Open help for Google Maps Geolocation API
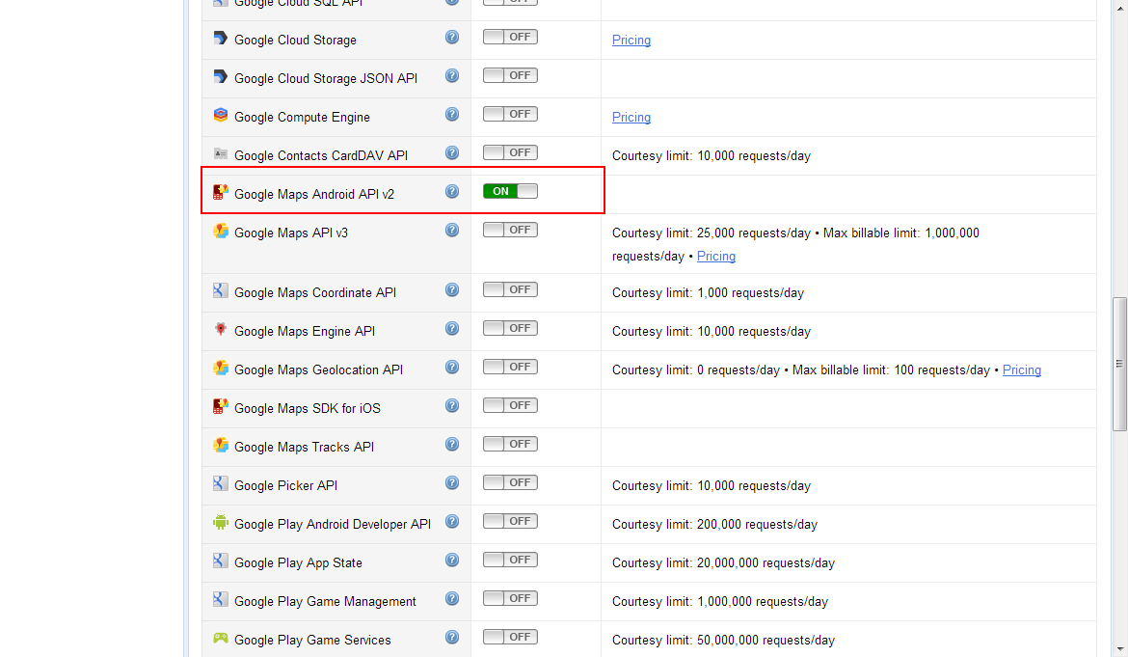The width and height of the screenshot is (1128, 657). pyautogui.click(x=452, y=367)
